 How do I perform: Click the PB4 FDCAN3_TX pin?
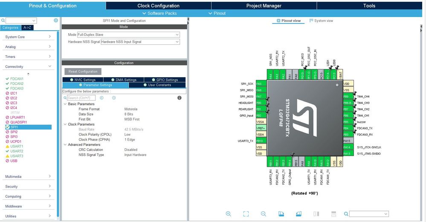(348, 128)
